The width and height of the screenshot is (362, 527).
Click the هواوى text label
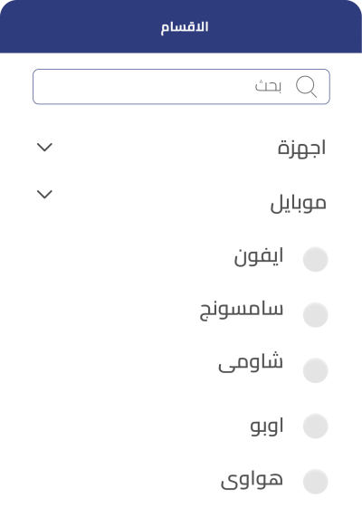(x=252, y=479)
